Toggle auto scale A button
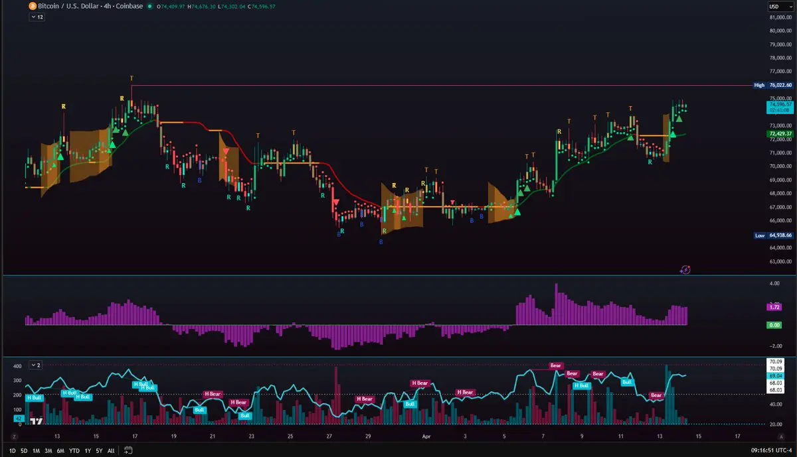 (x=782, y=437)
